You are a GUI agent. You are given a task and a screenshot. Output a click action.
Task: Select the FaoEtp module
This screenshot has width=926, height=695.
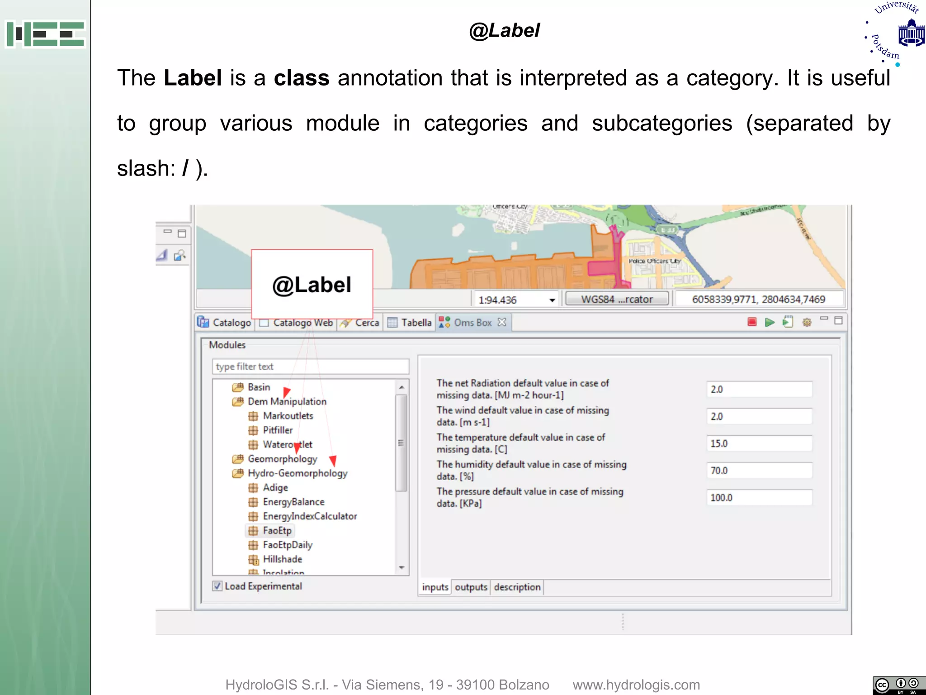[277, 531]
